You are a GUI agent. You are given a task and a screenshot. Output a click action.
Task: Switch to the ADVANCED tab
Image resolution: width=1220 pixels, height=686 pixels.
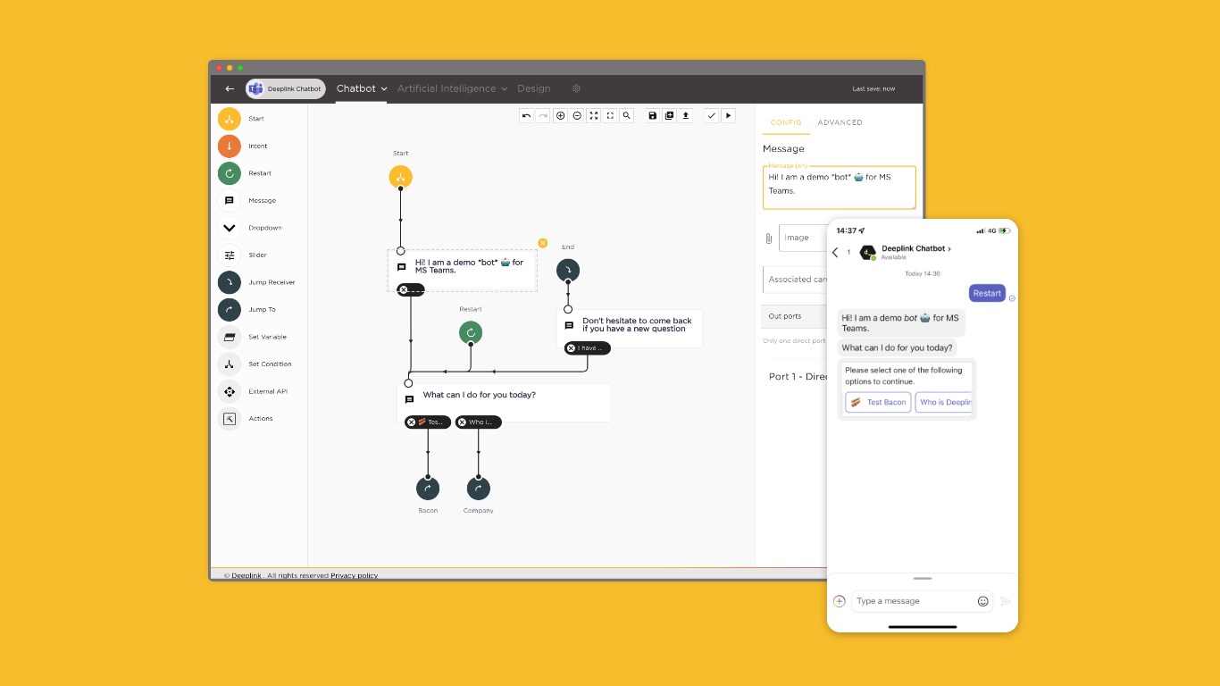840,122
